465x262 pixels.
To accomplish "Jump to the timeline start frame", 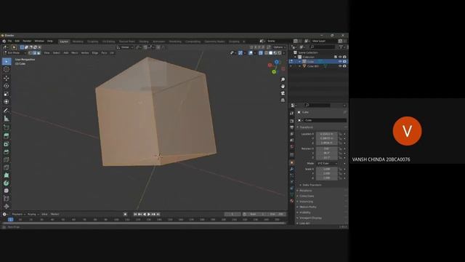I will tap(135, 214).
